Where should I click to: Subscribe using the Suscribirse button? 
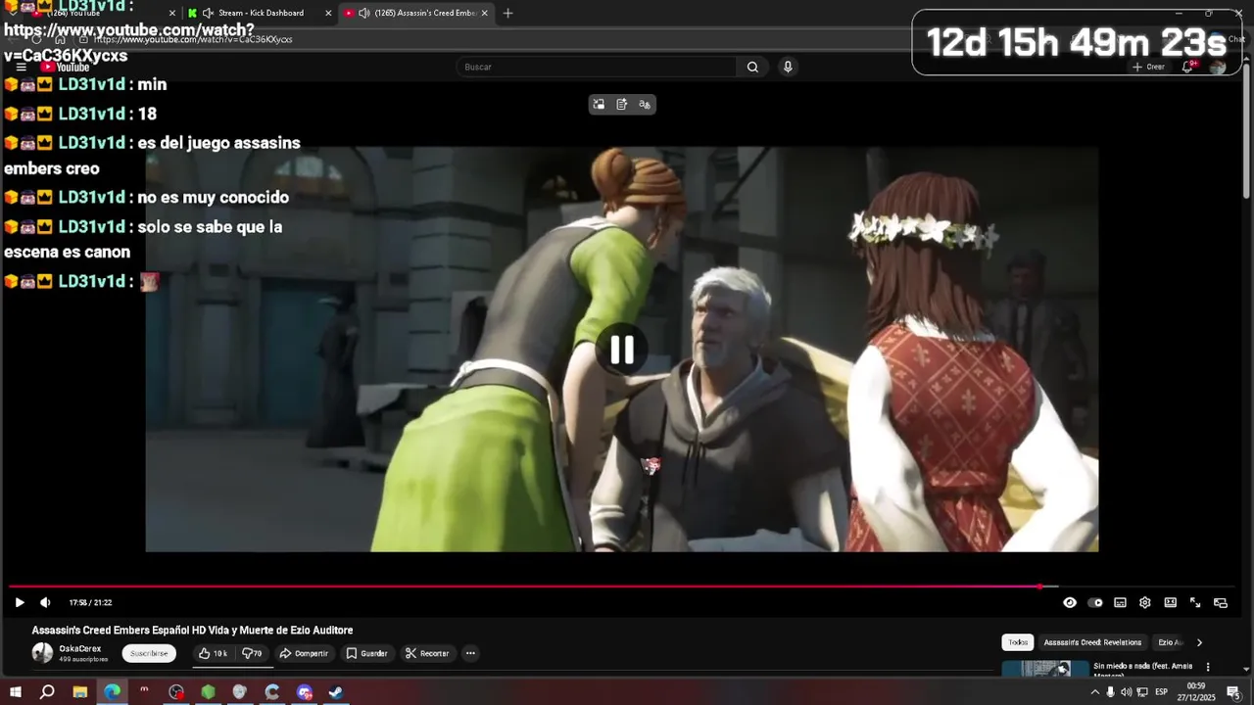149,653
